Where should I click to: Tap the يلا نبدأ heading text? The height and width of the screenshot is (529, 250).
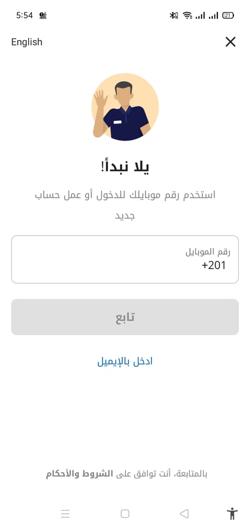tap(125, 166)
